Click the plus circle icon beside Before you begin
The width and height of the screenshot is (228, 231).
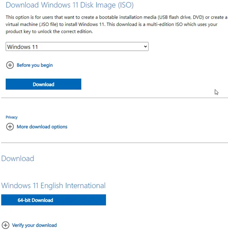(10, 65)
